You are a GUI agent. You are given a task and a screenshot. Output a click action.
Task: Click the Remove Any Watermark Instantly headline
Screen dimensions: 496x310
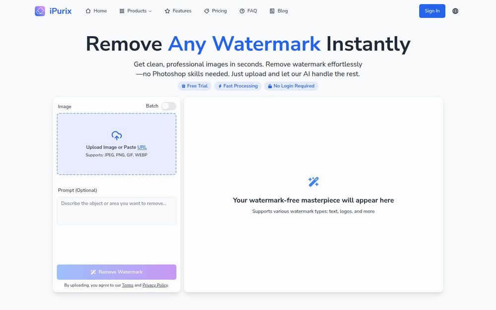click(248, 44)
